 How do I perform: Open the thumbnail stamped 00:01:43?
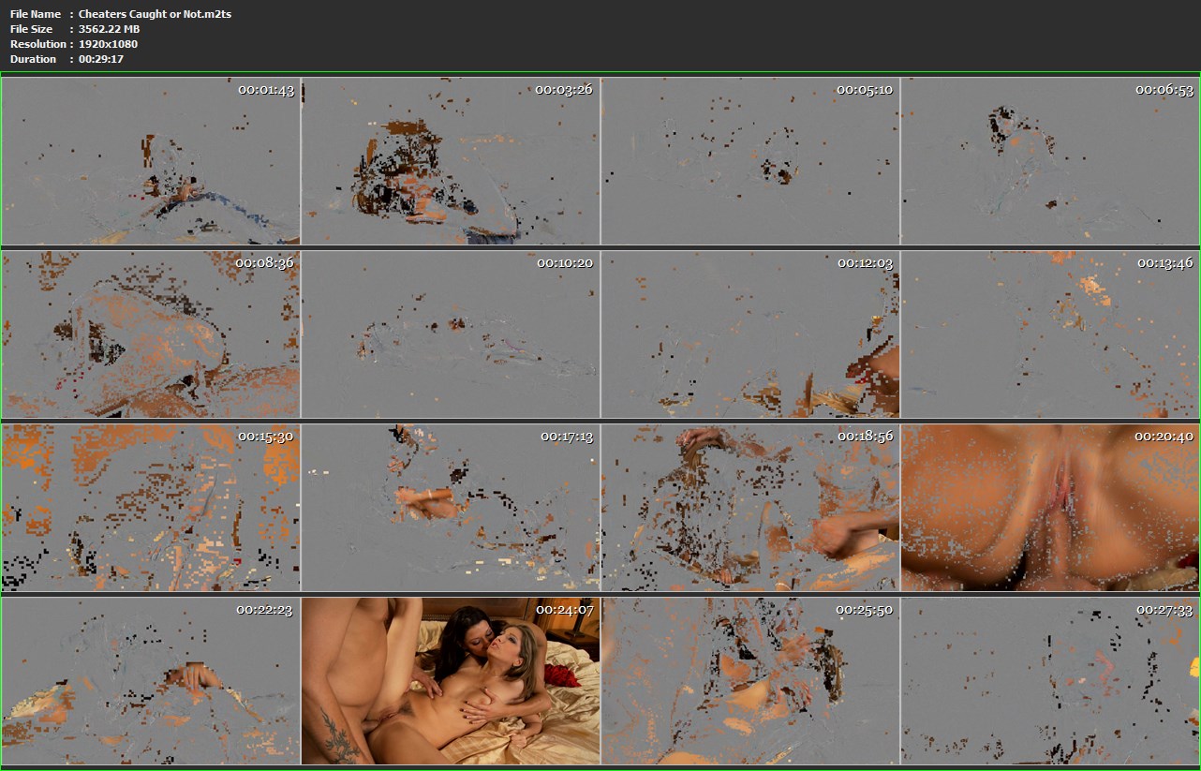coord(151,161)
